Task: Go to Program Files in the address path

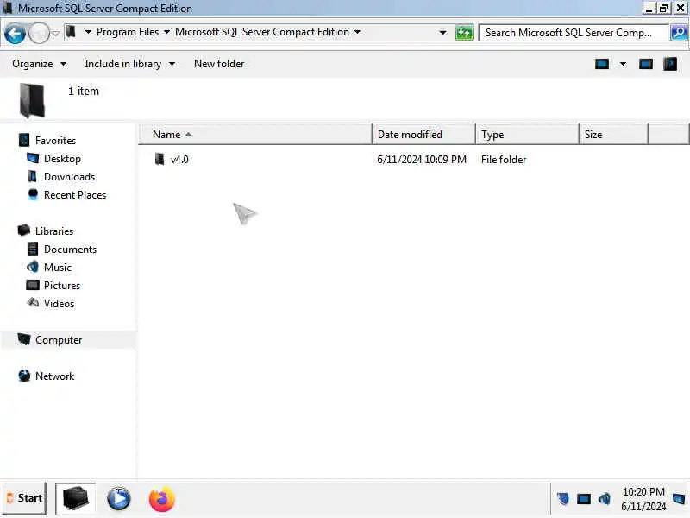Action: (x=128, y=32)
